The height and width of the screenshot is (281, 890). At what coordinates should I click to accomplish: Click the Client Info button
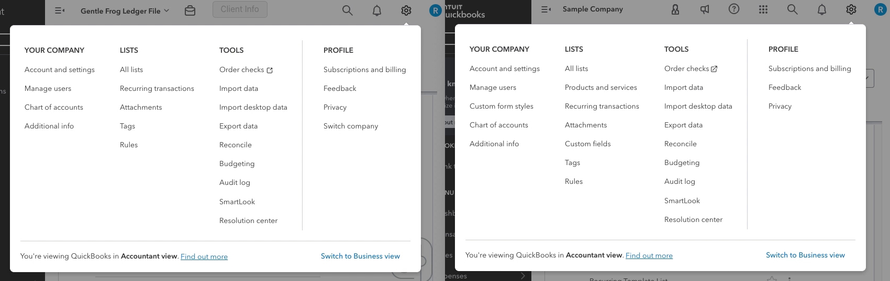240,9
